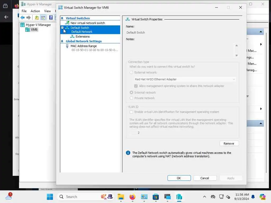Screen dimensions: 271x203
Task: Click the Hyper-V Manager taskbar icon
Action: 179,197
